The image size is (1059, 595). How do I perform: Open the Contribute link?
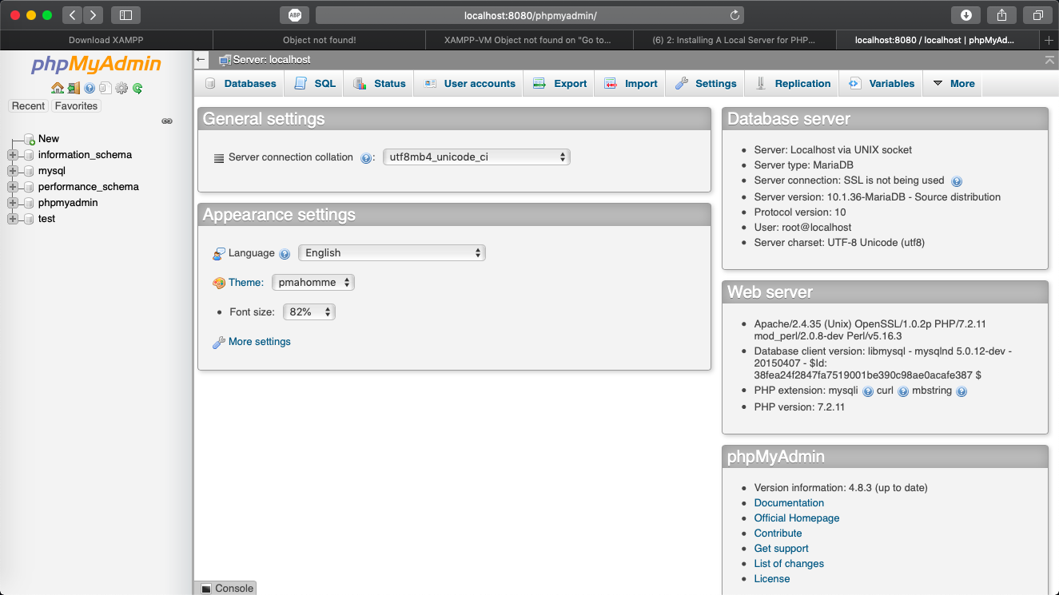[778, 534]
